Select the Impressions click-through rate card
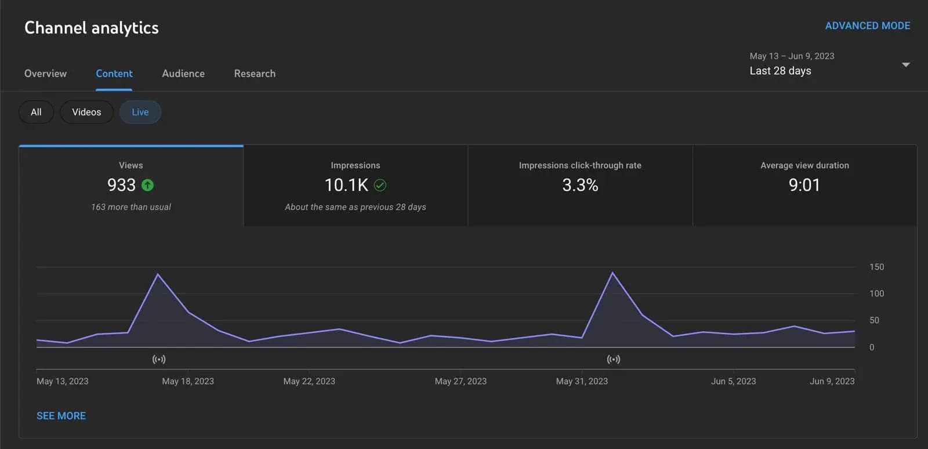This screenshot has width=928, height=449. (x=580, y=186)
